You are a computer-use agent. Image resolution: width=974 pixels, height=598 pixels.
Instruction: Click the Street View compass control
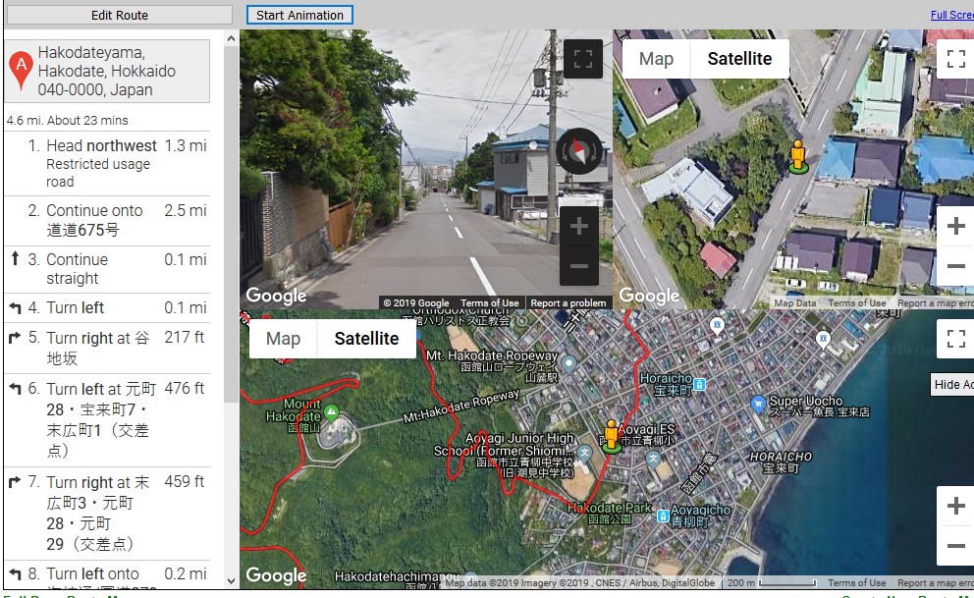pos(579,151)
